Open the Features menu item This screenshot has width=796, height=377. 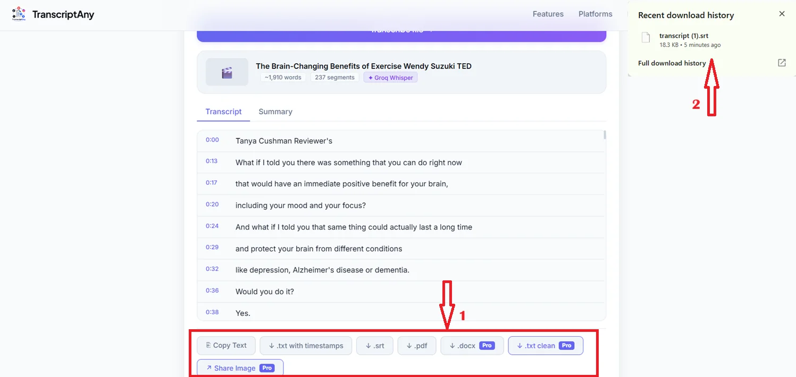pyautogui.click(x=548, y=14)
